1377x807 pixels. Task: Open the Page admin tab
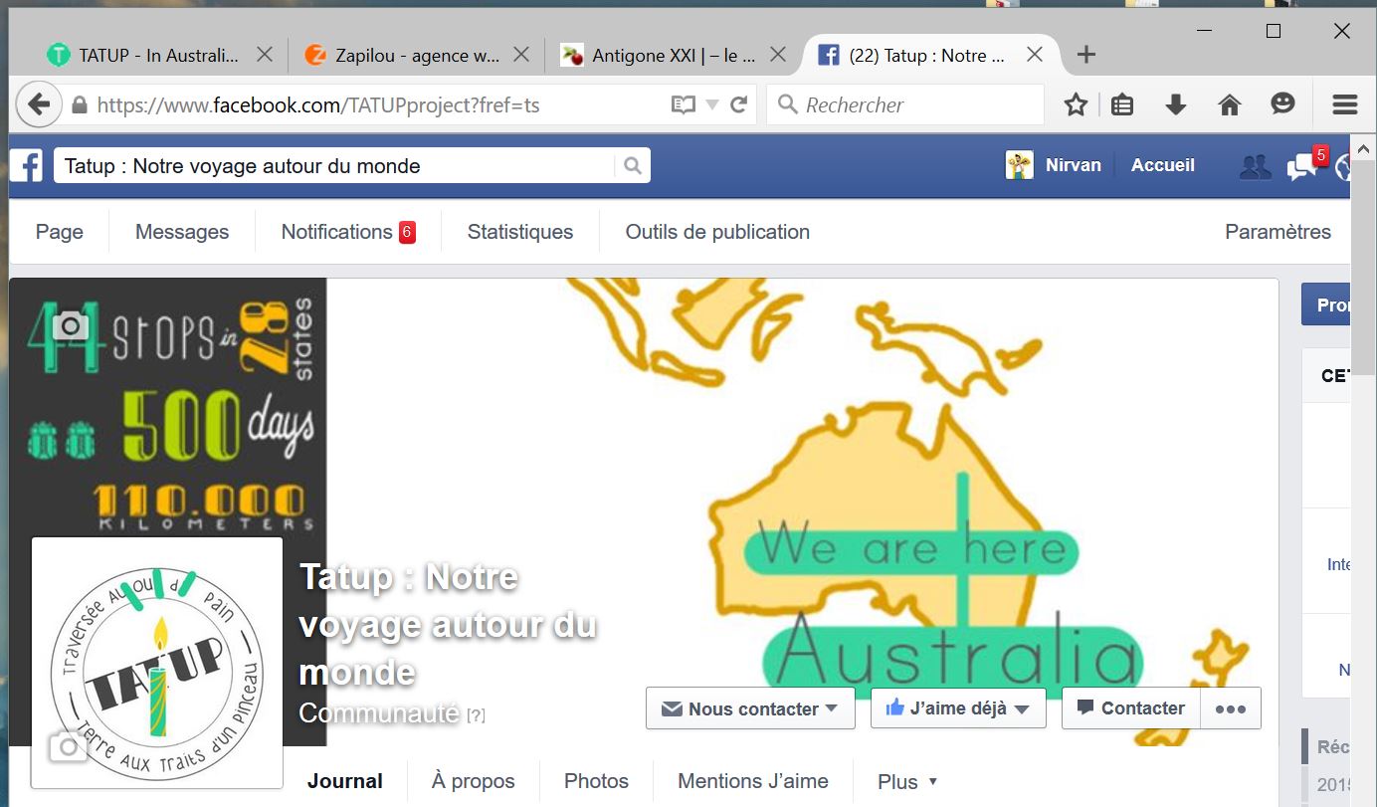coord(60,232)
